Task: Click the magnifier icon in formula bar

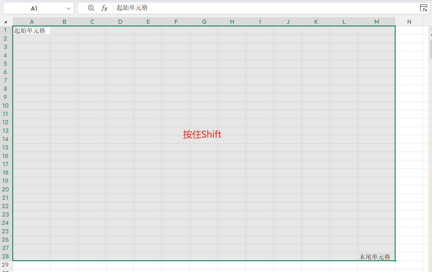Action: tap(91, 8)
